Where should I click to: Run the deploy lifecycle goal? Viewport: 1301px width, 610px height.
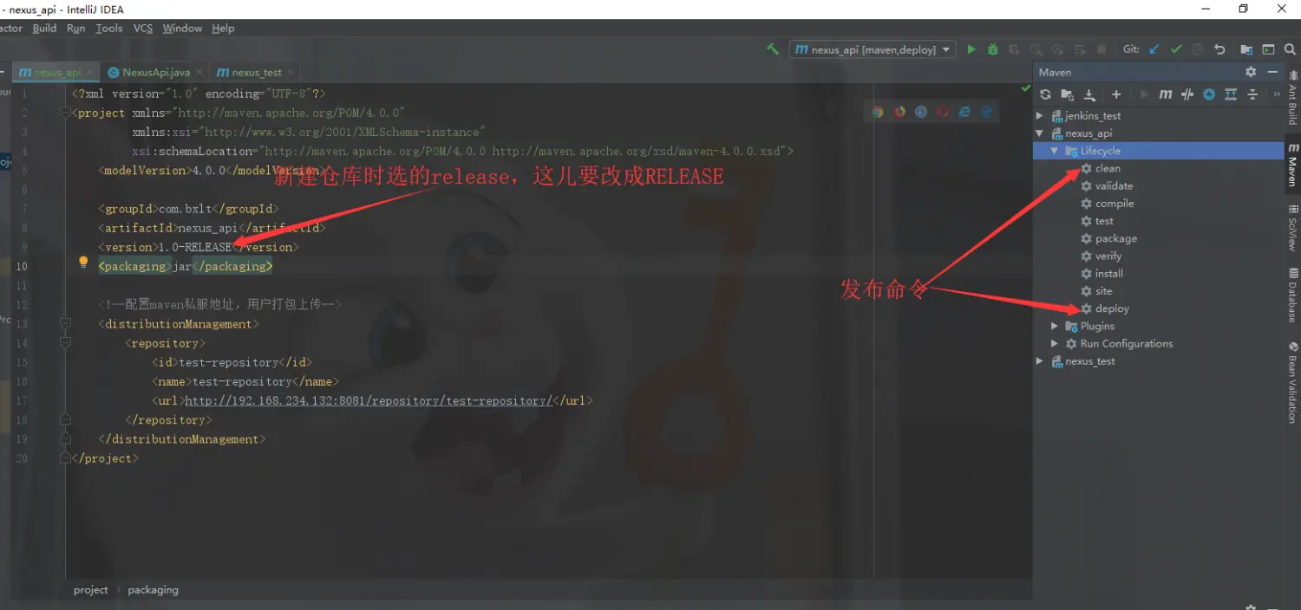tap(1110, 308)
